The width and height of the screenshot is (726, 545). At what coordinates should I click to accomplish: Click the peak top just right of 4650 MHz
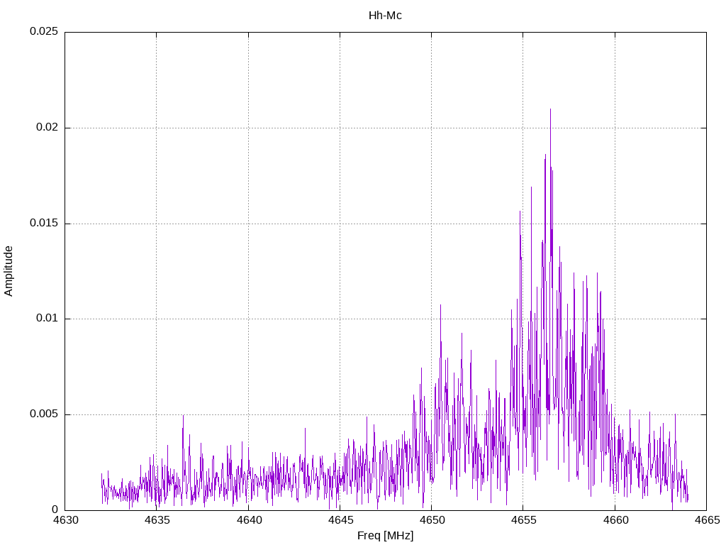(x=440, y=305)
